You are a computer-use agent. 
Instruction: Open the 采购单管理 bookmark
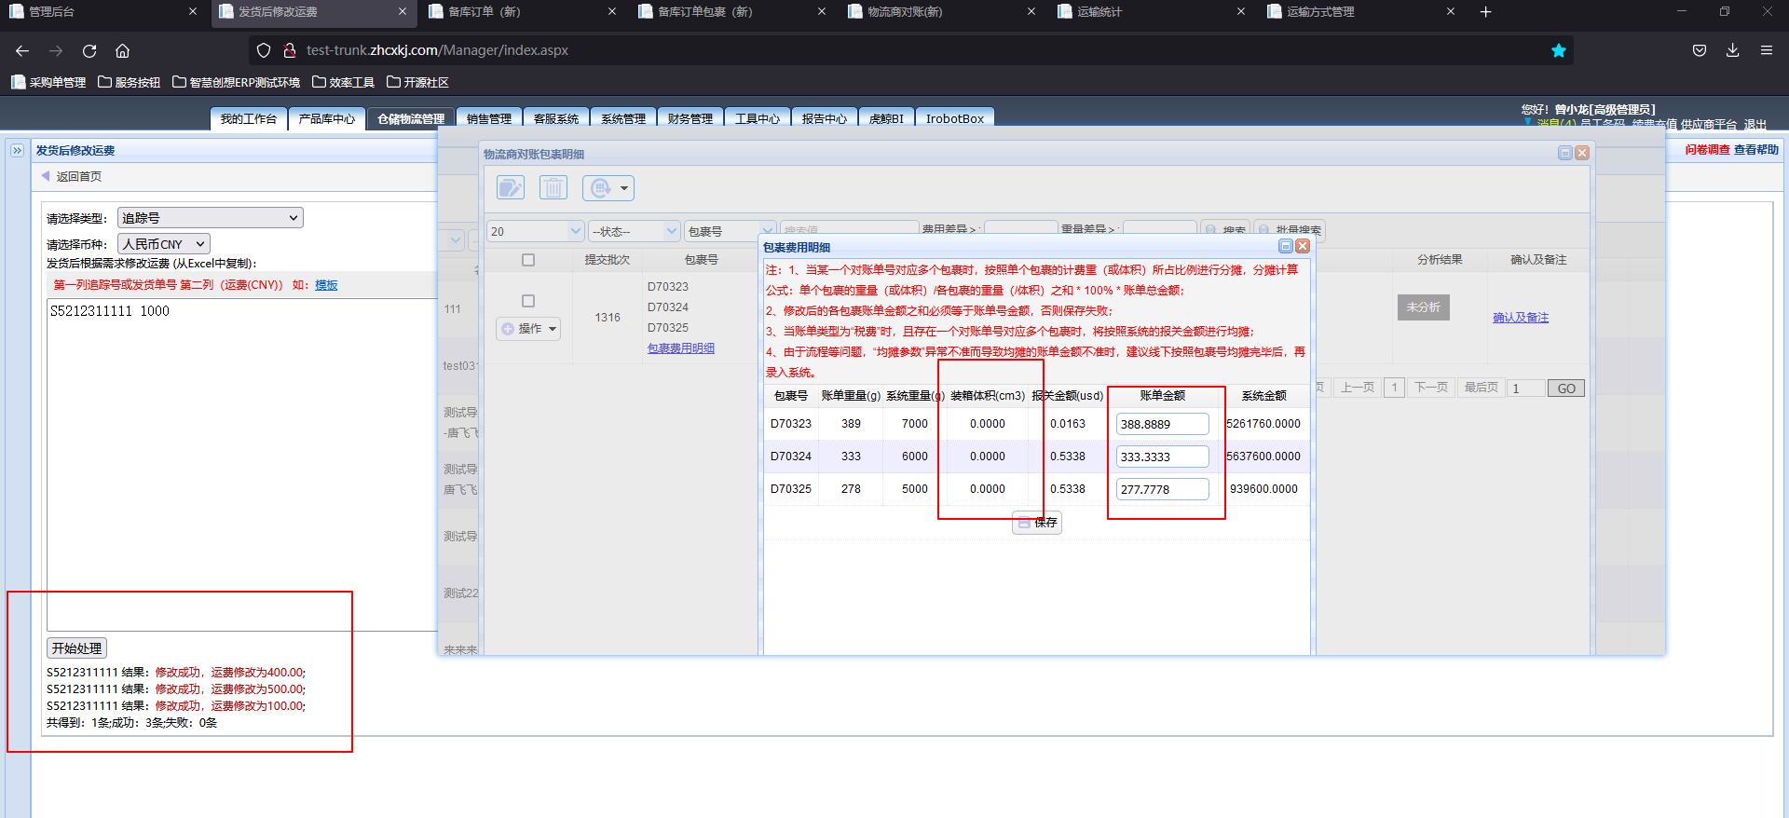[x=48, y=82]
